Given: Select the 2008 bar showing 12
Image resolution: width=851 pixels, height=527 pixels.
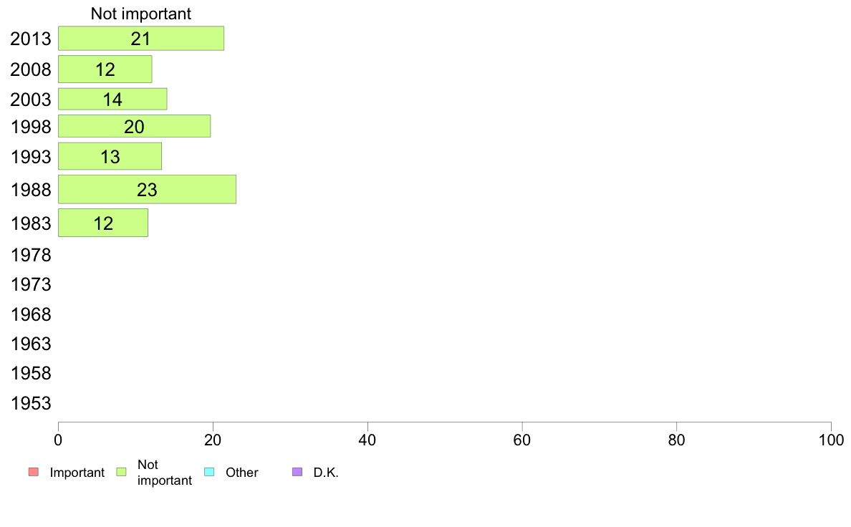Looking at the screenshot, I should (105, 69).
